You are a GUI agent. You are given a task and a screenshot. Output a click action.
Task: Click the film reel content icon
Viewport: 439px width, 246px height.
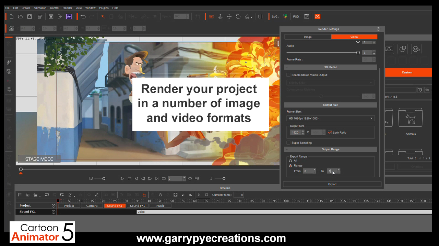tap(416, 49)
